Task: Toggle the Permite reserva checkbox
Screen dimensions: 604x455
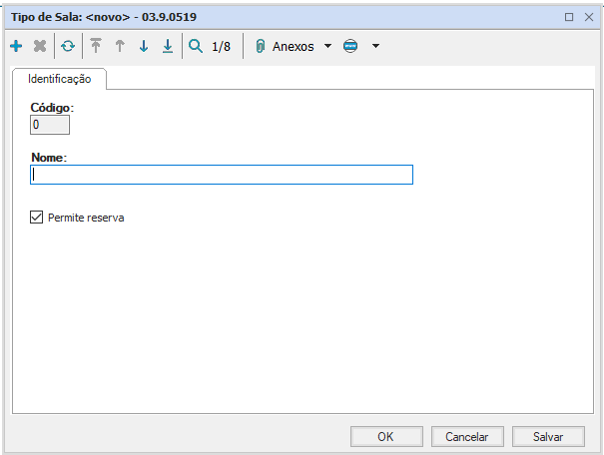Action: (38, 217)
